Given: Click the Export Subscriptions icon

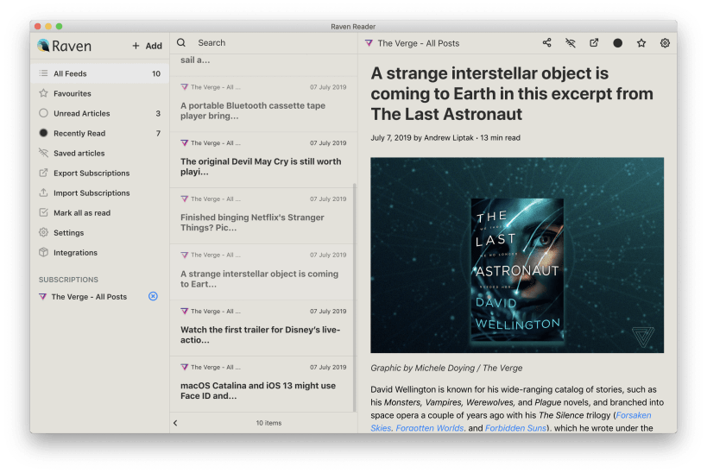Looking at the screenshot, I should click(43, 173).
